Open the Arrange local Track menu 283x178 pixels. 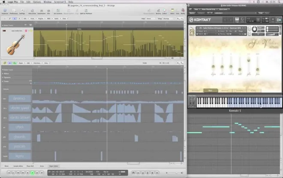33,18
